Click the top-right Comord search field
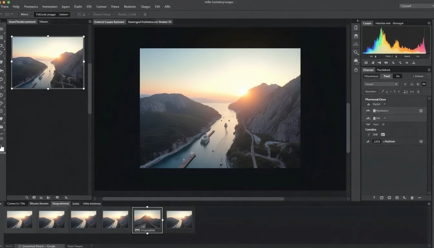Viewport: 434px width, 248px height. click(x=416, y=6)
